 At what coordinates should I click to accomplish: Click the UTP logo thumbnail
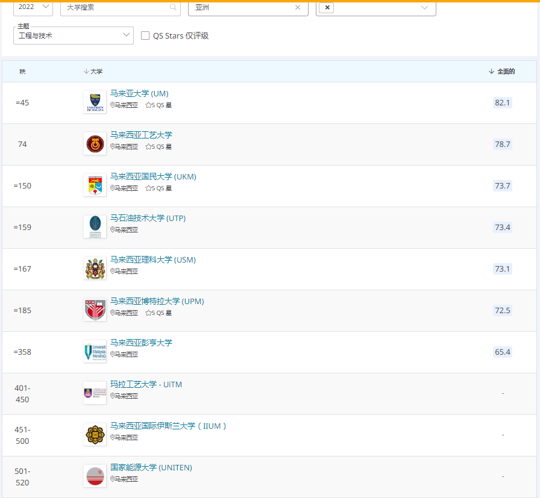[95, 227]
